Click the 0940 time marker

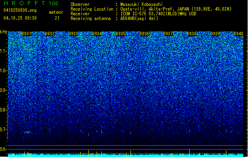(x=239, y=34)
